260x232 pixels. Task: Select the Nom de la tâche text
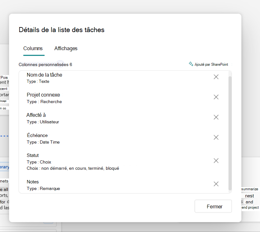44,75
